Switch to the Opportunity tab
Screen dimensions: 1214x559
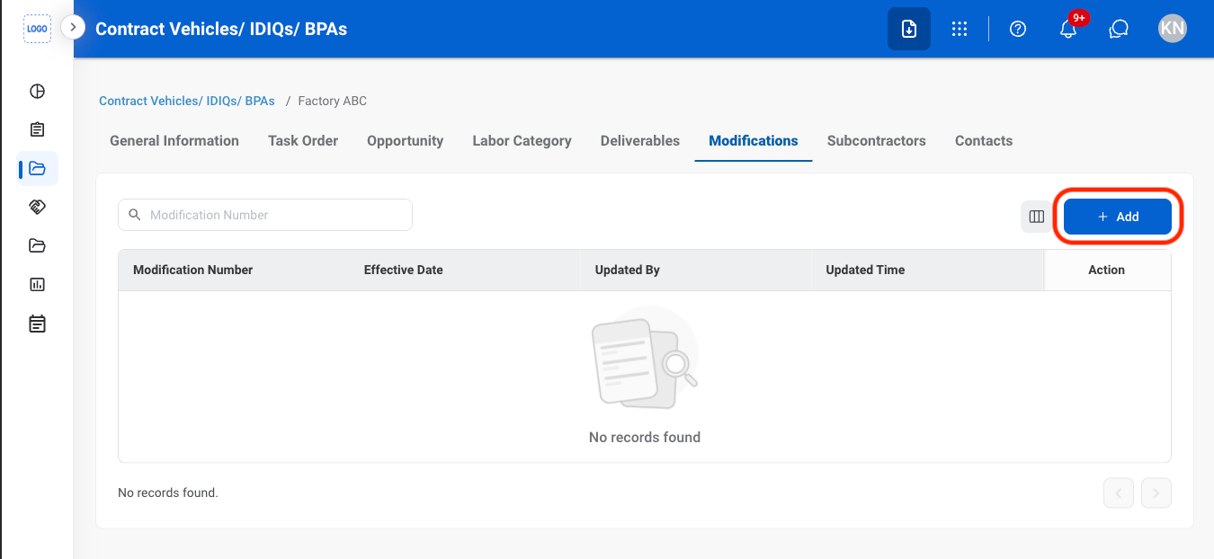point(406,141)
